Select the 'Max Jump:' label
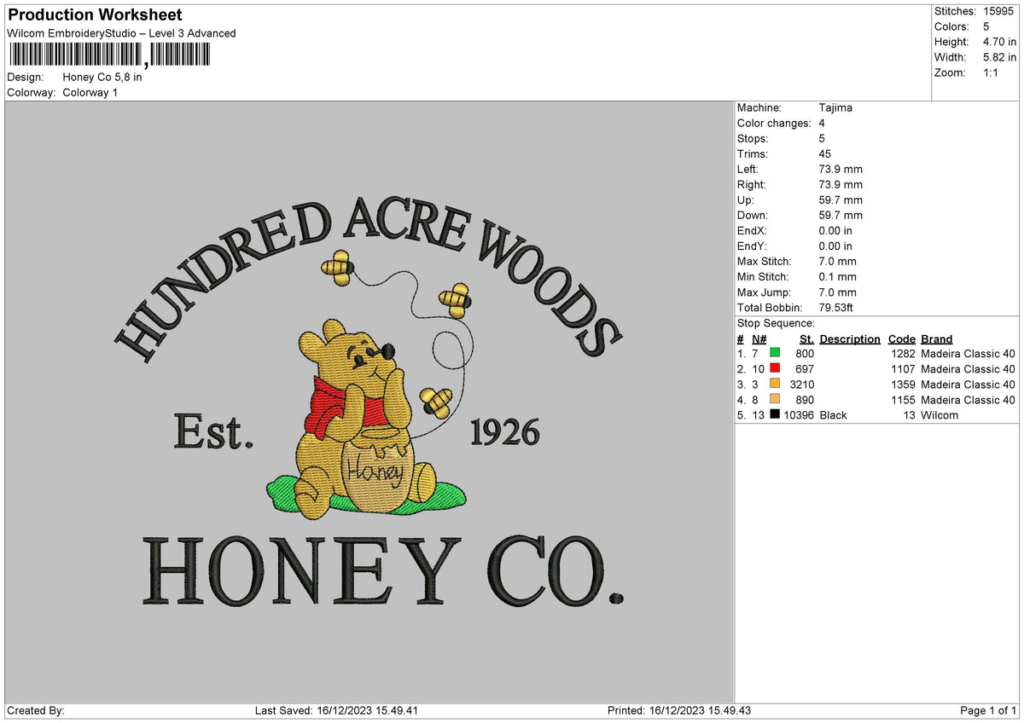The height and width of the screenshot is (723, 1024). click(x=763, y=292)
